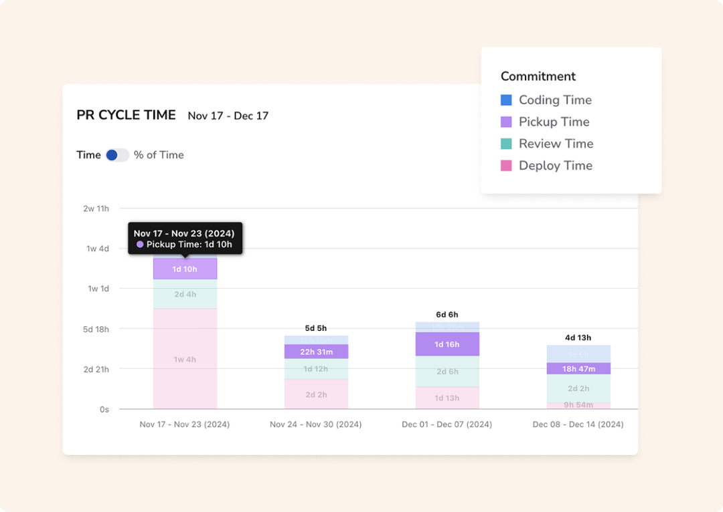Click the Time label next to the switch
Viewport: 723px width, 512px height.
pos(88,154)
